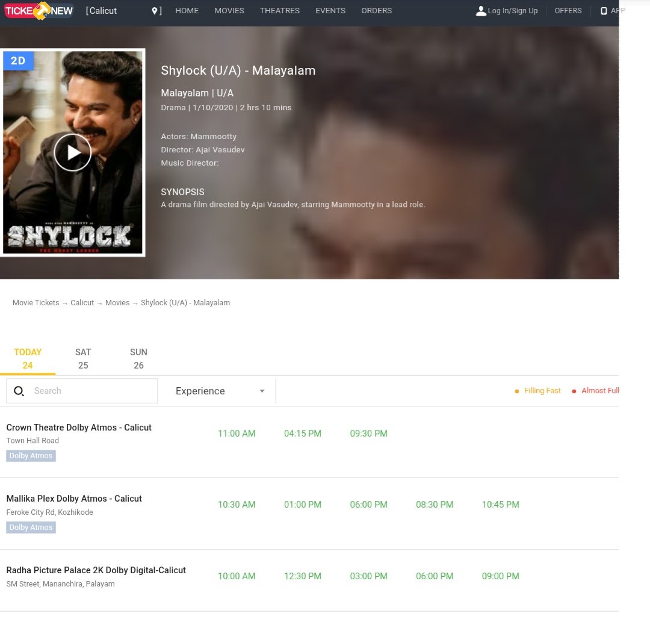Click the theatre Search field
The height and width of the screenshot is (619, 650).
coord(82,391)
